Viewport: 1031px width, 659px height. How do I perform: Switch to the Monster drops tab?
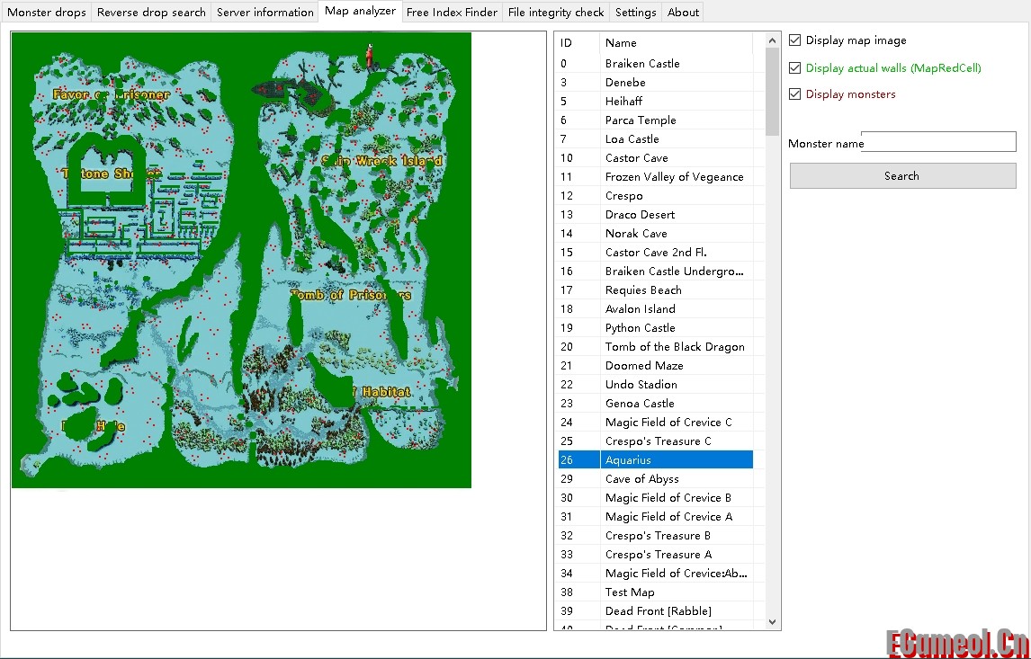click(47, 13)
